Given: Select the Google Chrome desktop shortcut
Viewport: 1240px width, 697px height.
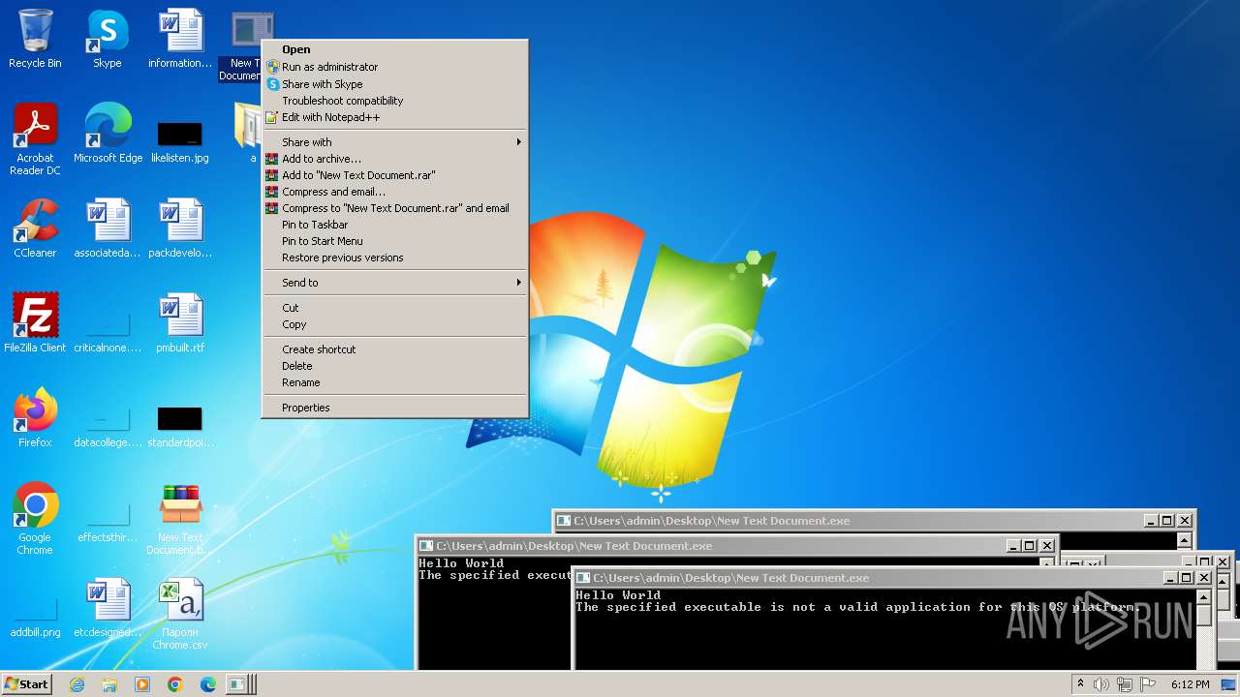Looking at the screenshot, I should (x=35, y=519).
